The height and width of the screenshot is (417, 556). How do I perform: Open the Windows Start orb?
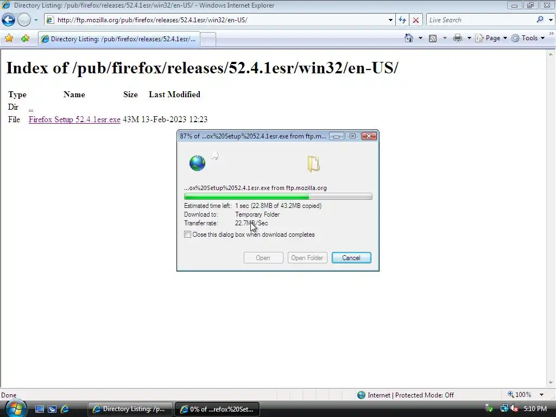(16, 409)
